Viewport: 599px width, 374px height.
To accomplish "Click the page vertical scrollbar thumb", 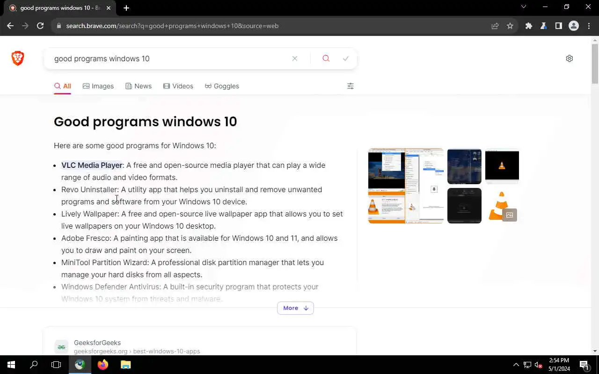I will coord(595,63).
